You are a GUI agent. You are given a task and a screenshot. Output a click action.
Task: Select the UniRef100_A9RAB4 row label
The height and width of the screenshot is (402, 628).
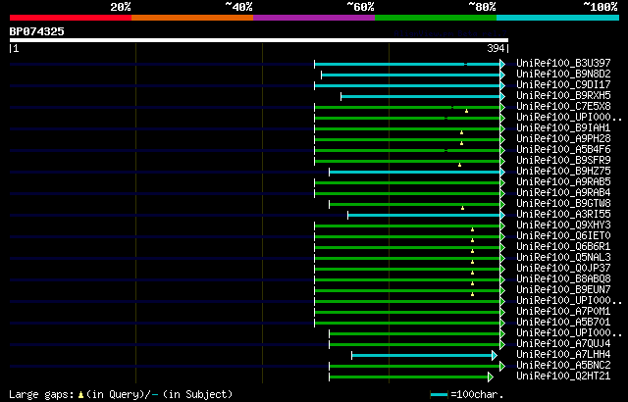[563, 193]
